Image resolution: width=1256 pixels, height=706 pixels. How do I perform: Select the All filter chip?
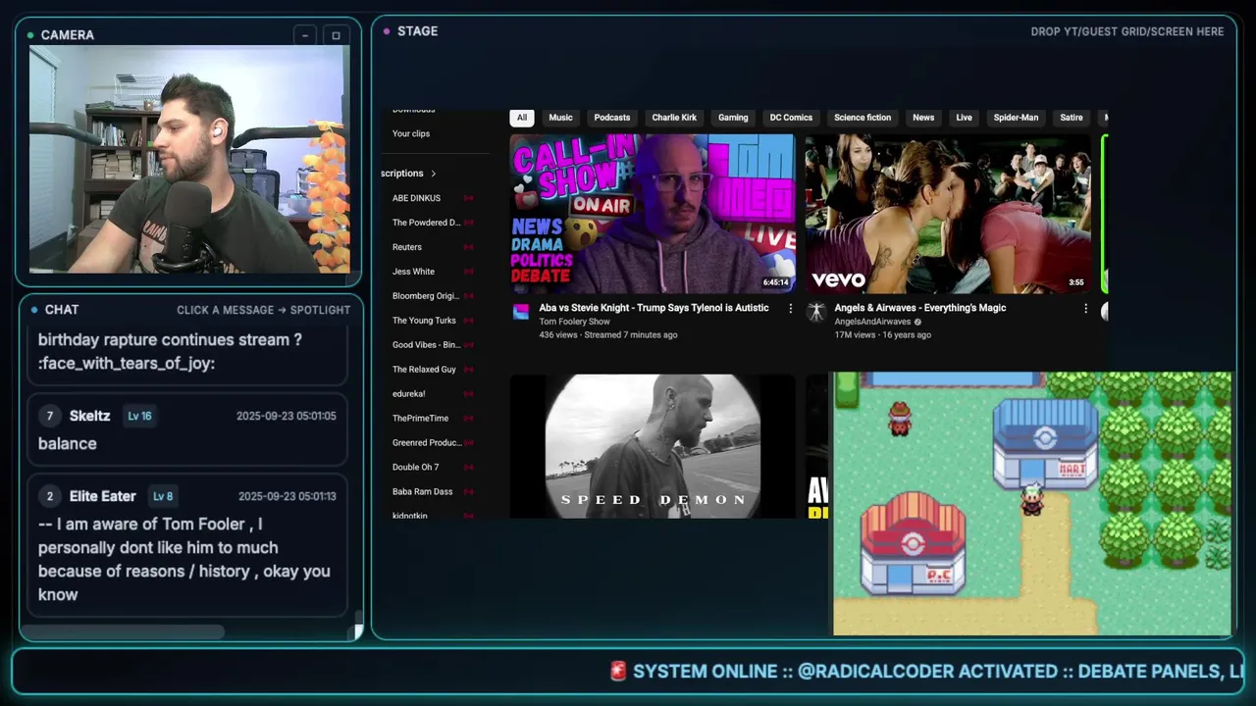(522, 118)
